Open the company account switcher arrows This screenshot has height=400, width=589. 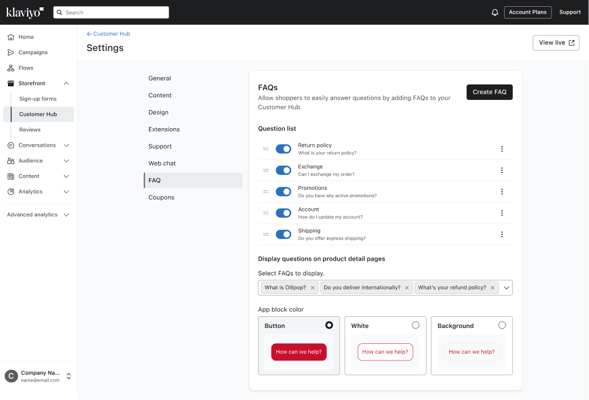69,376
